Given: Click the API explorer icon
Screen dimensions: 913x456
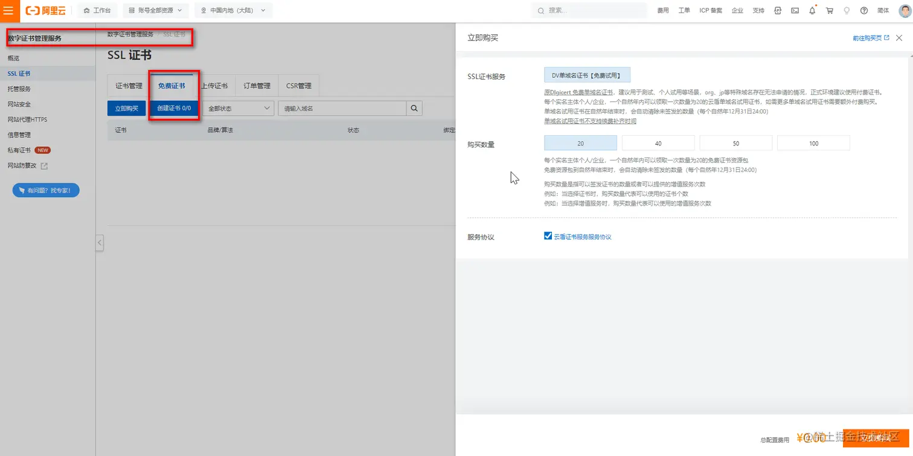Looking at the screenshot, I should click(x=778, y=10).
